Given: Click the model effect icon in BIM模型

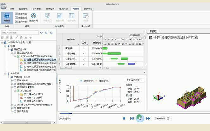Looking at the screenshot, I should [x=59, y=16].
